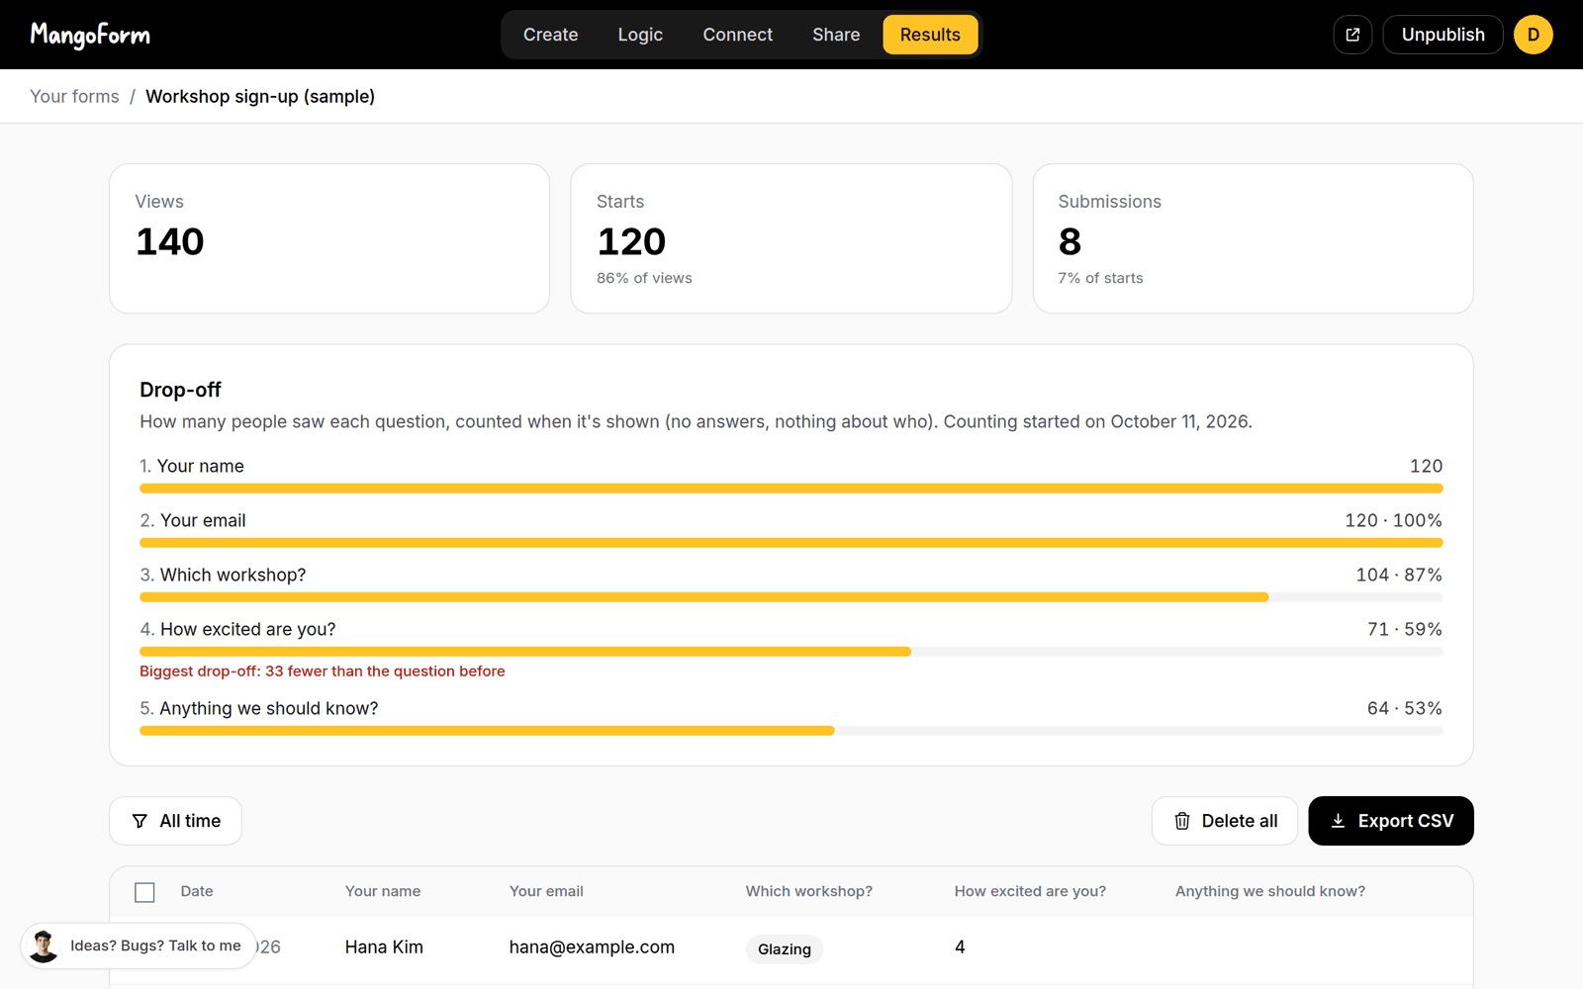Click the 64 · 53% value
The image size is (1583, 989).
pyautogui.click(x=1404, y=708)
